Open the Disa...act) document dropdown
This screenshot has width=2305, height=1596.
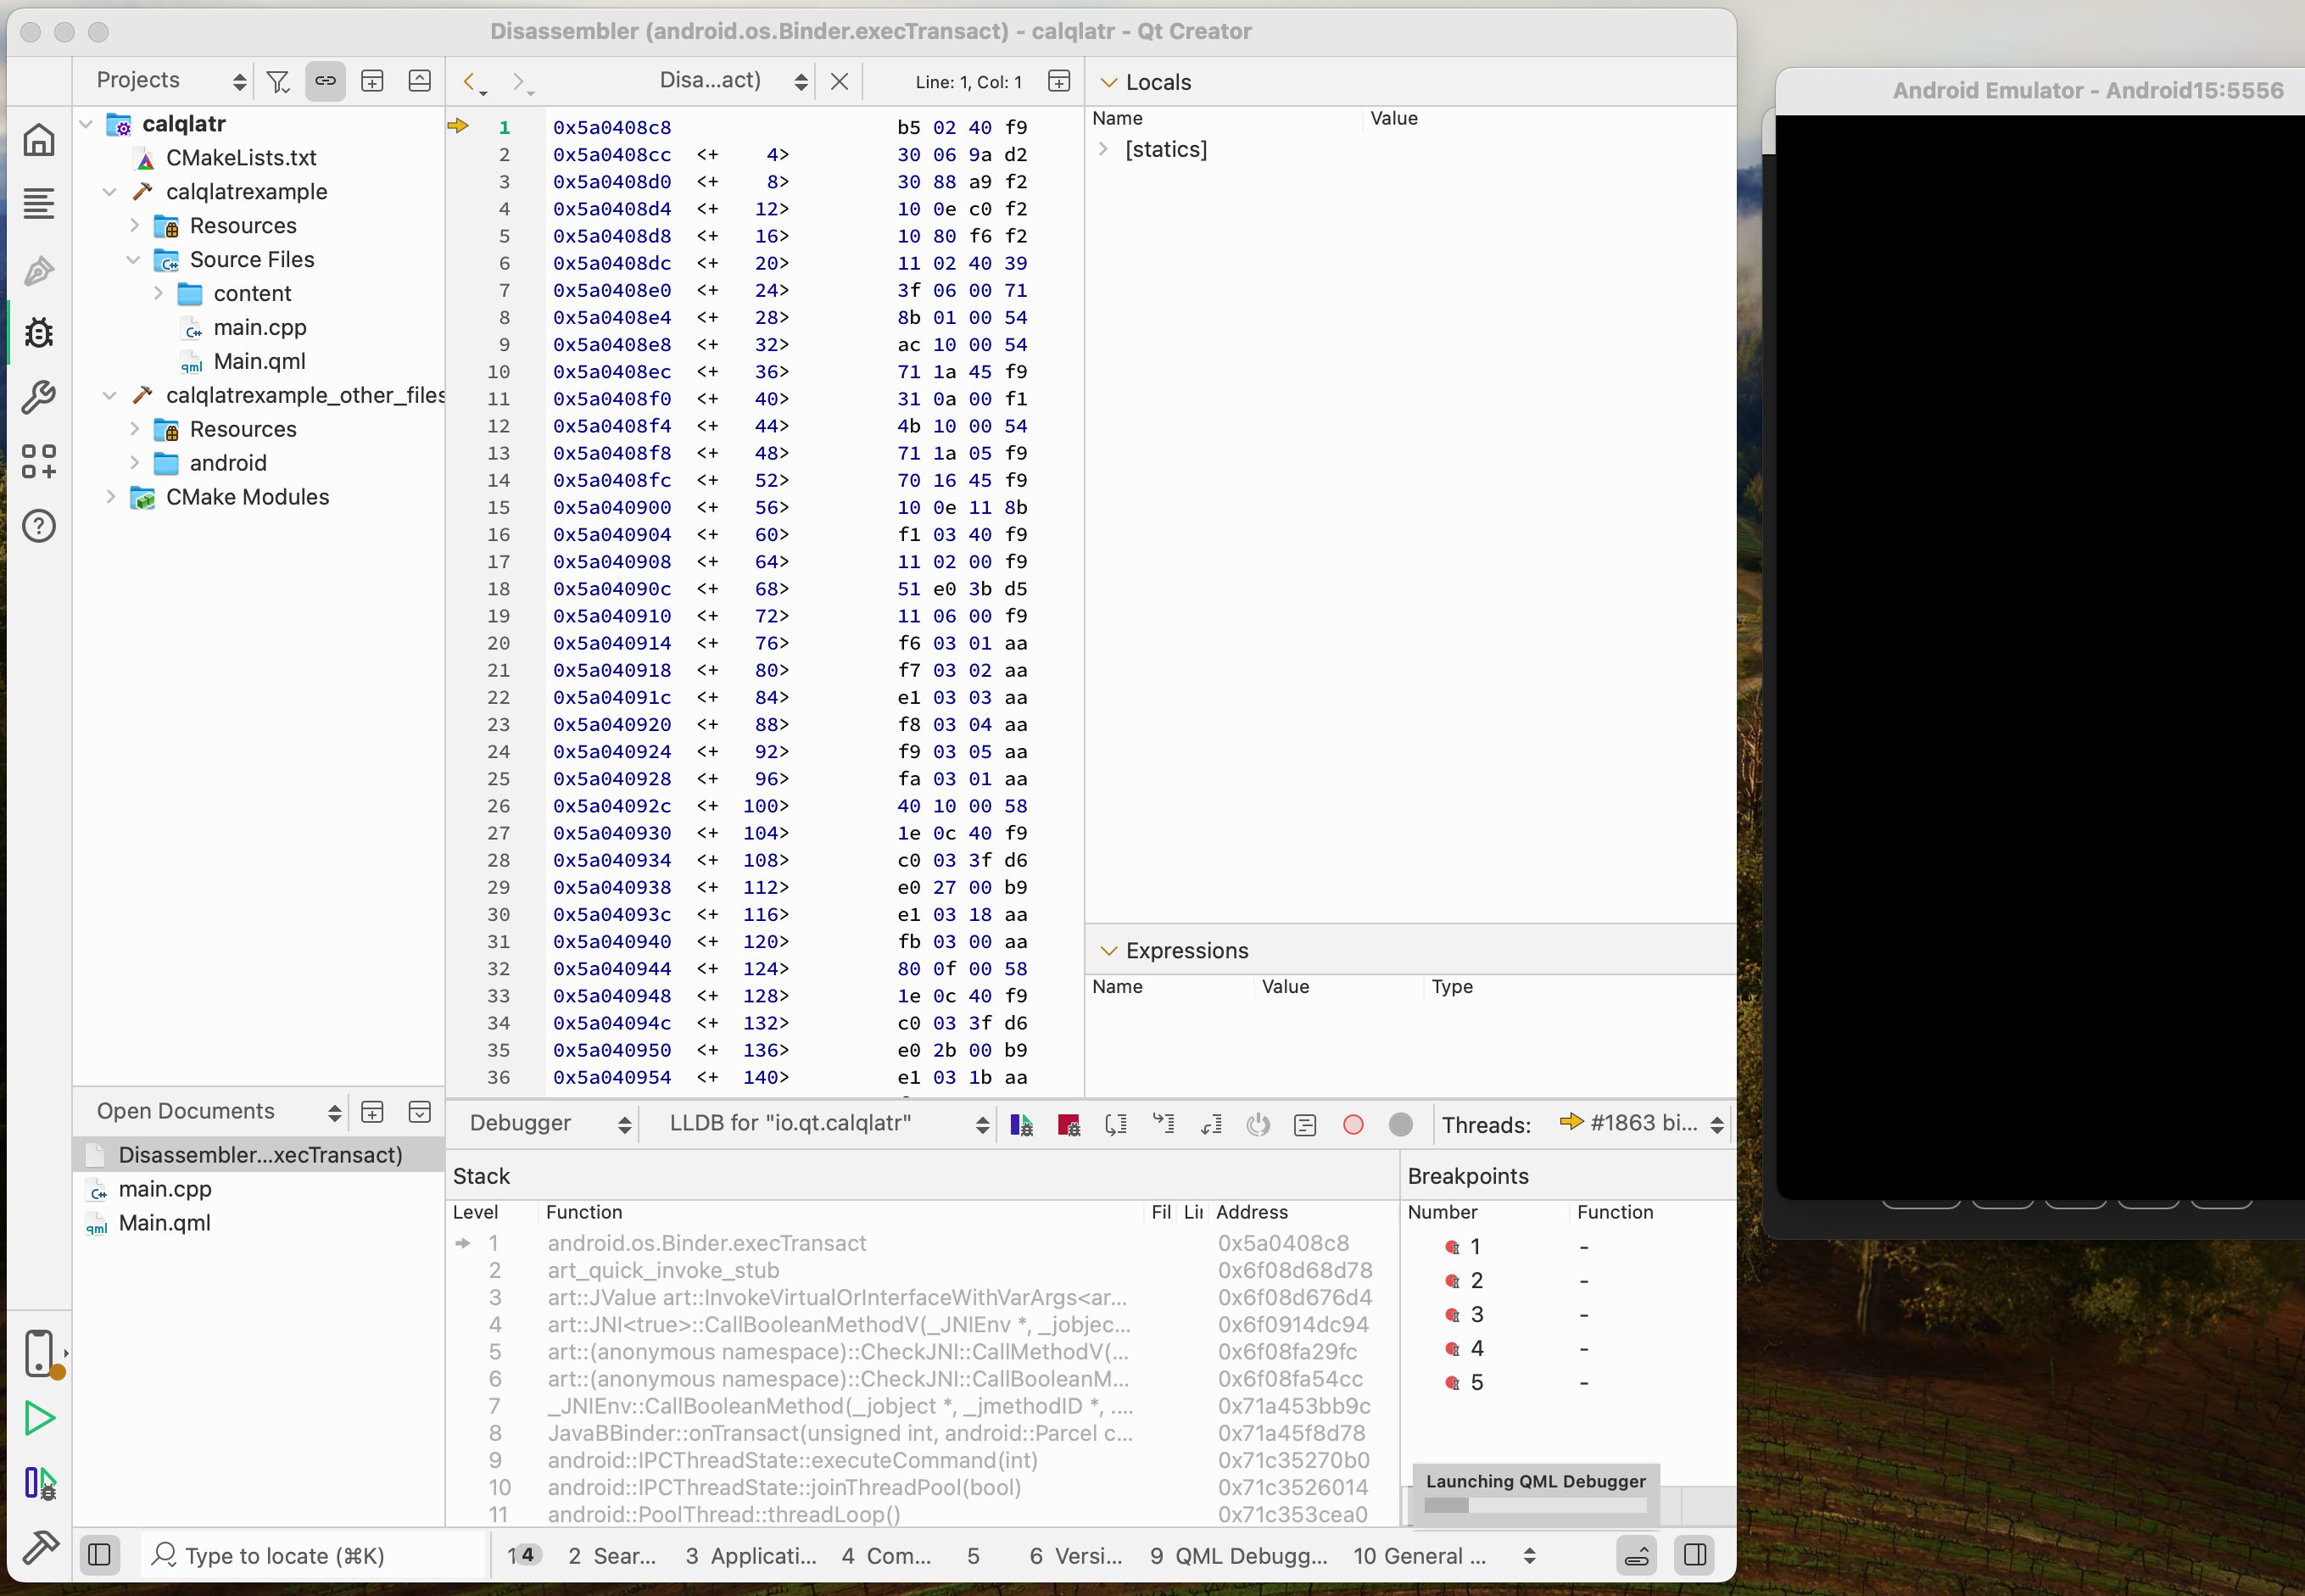click(x=734, y=81)
